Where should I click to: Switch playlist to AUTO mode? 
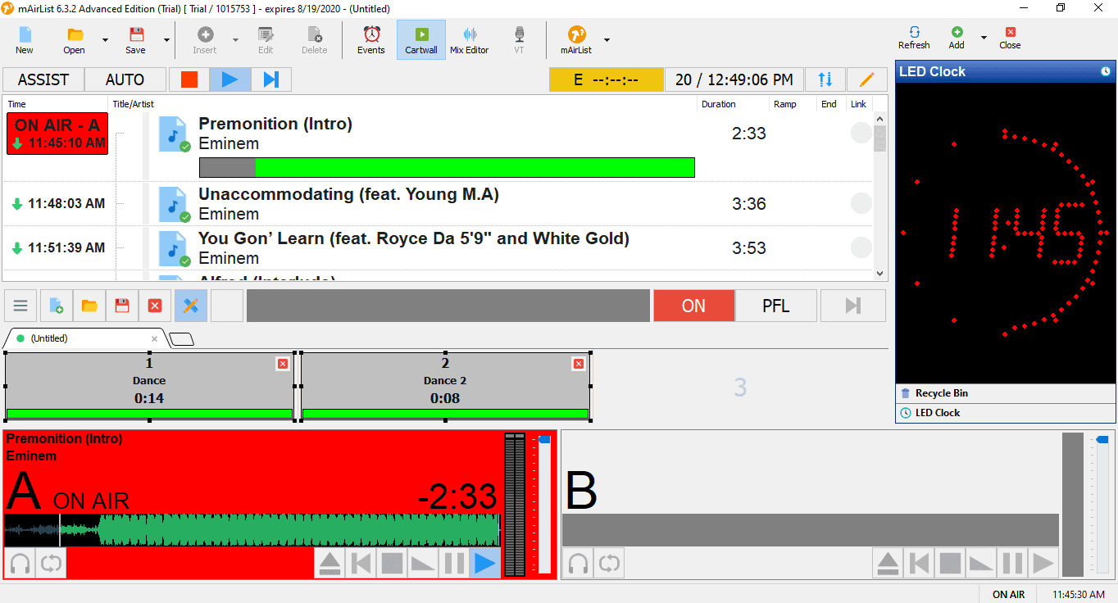(125, 79)
